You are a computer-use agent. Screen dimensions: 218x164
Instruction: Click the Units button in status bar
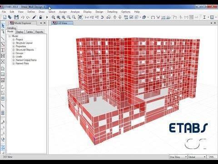[x=211, y=157]
